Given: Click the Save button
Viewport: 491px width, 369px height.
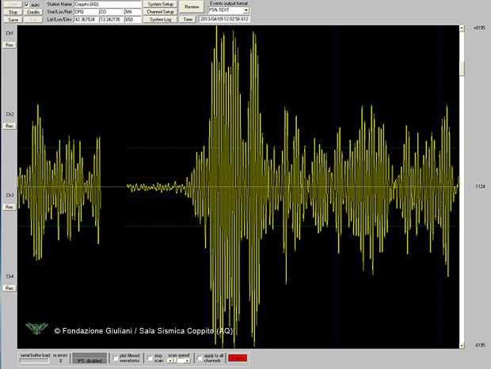Looking at the screenshot, I should [13, 20].
